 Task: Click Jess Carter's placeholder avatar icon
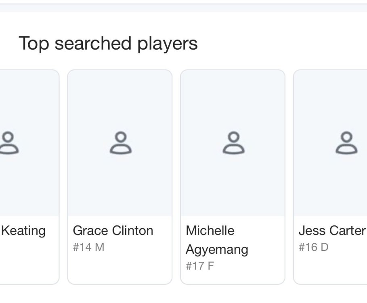[346, 143]
